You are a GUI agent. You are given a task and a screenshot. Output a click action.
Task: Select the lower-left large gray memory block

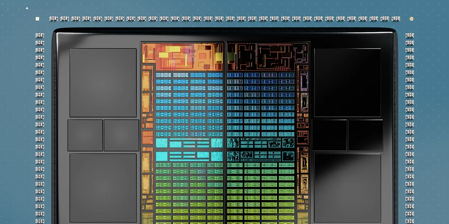103,188
